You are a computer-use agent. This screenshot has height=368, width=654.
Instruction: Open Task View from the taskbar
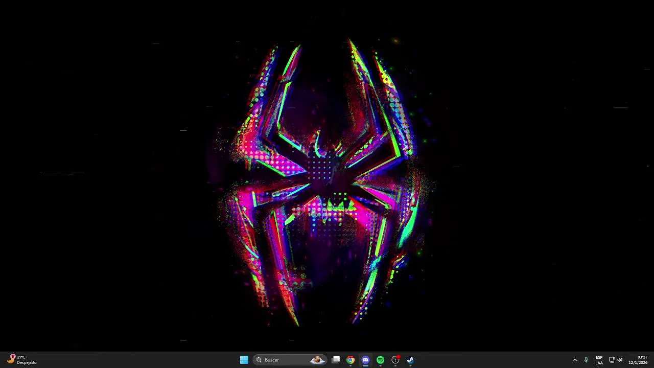coord(336,360)
